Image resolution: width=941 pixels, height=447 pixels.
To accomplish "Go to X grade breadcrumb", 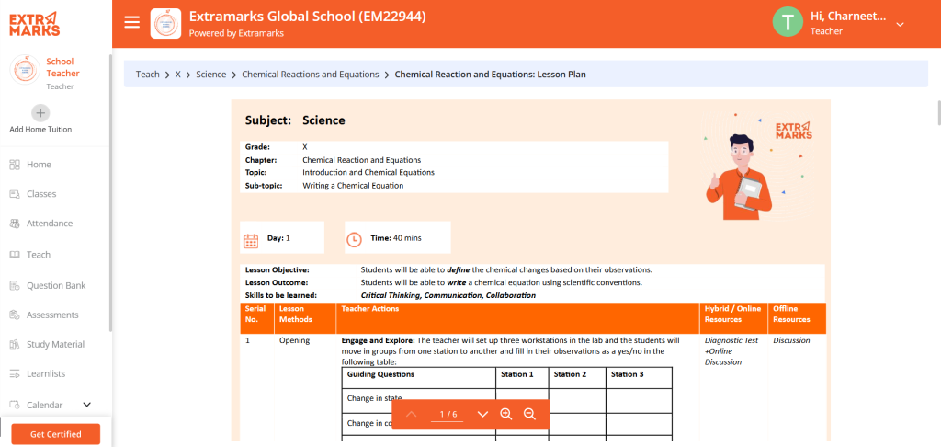I will pos(177,74).
